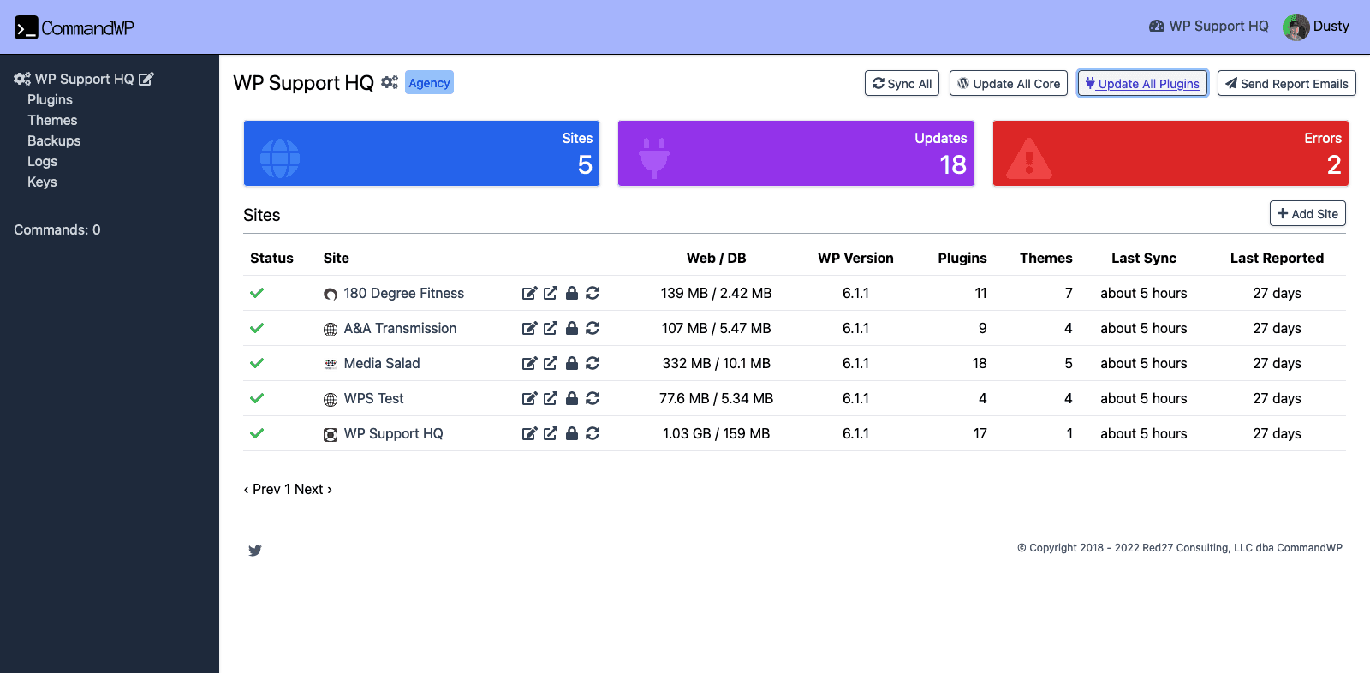Click the Next pagination link
This screenshot has height=673, width=1370.
tap(313, 489)
